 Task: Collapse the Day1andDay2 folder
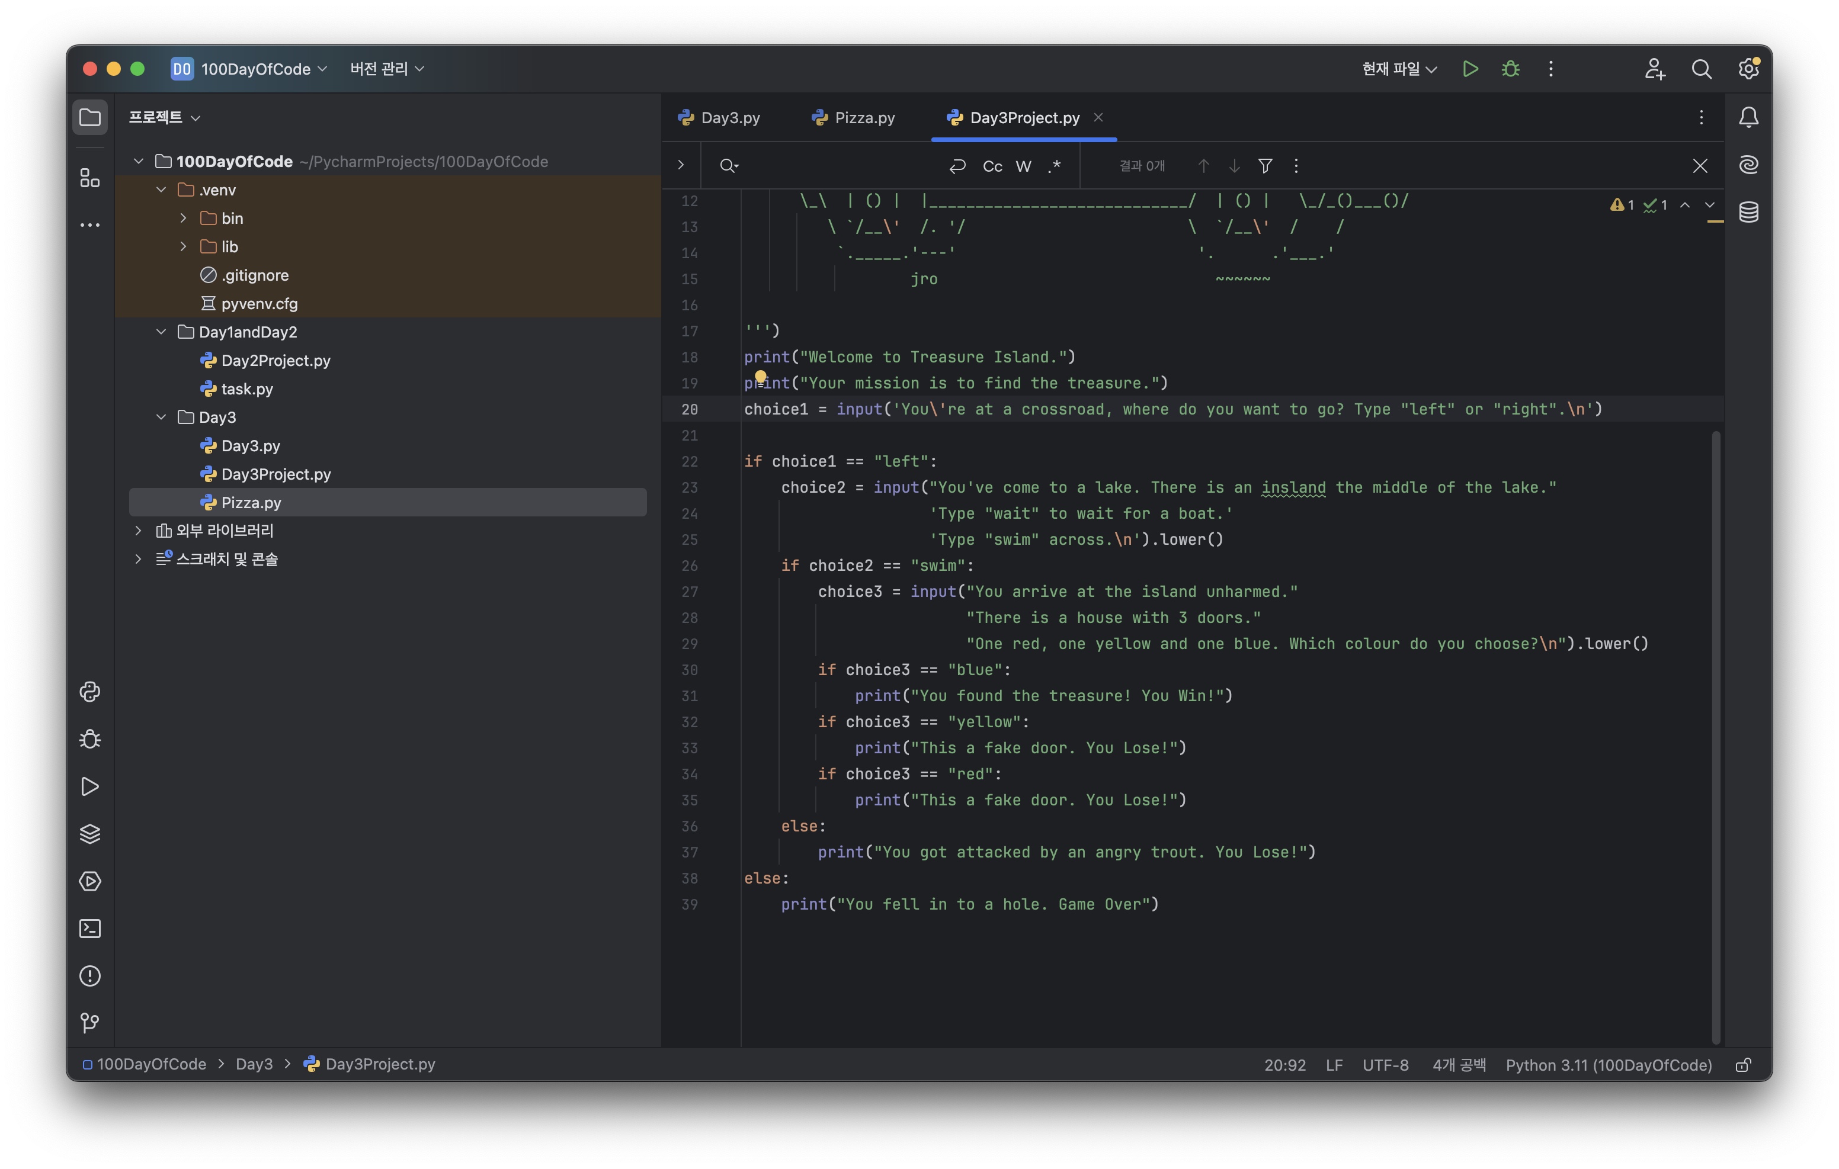[161, 332]
